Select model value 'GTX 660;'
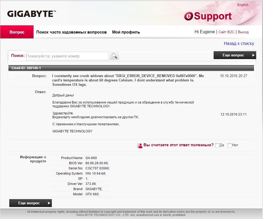The image size is (263, 219). (x=92, y=194)
